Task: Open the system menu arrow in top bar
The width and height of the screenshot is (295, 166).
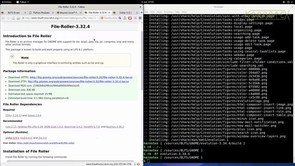Action: point(292,2)
